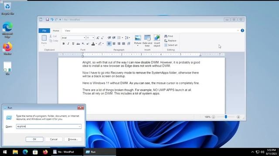The height and width of the screenshot is (156, 279).
Task: Open the volume speaker tray icon
Action: point(262,152)
